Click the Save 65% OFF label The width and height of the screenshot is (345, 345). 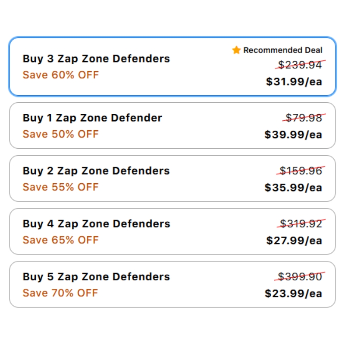click(61, 240)
